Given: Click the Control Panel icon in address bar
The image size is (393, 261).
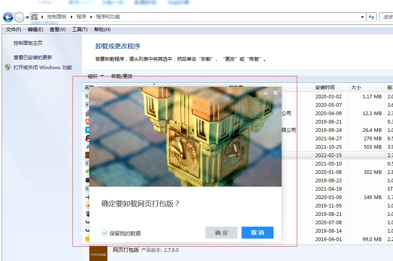Looking at the screenshot, I should [34, 17].
